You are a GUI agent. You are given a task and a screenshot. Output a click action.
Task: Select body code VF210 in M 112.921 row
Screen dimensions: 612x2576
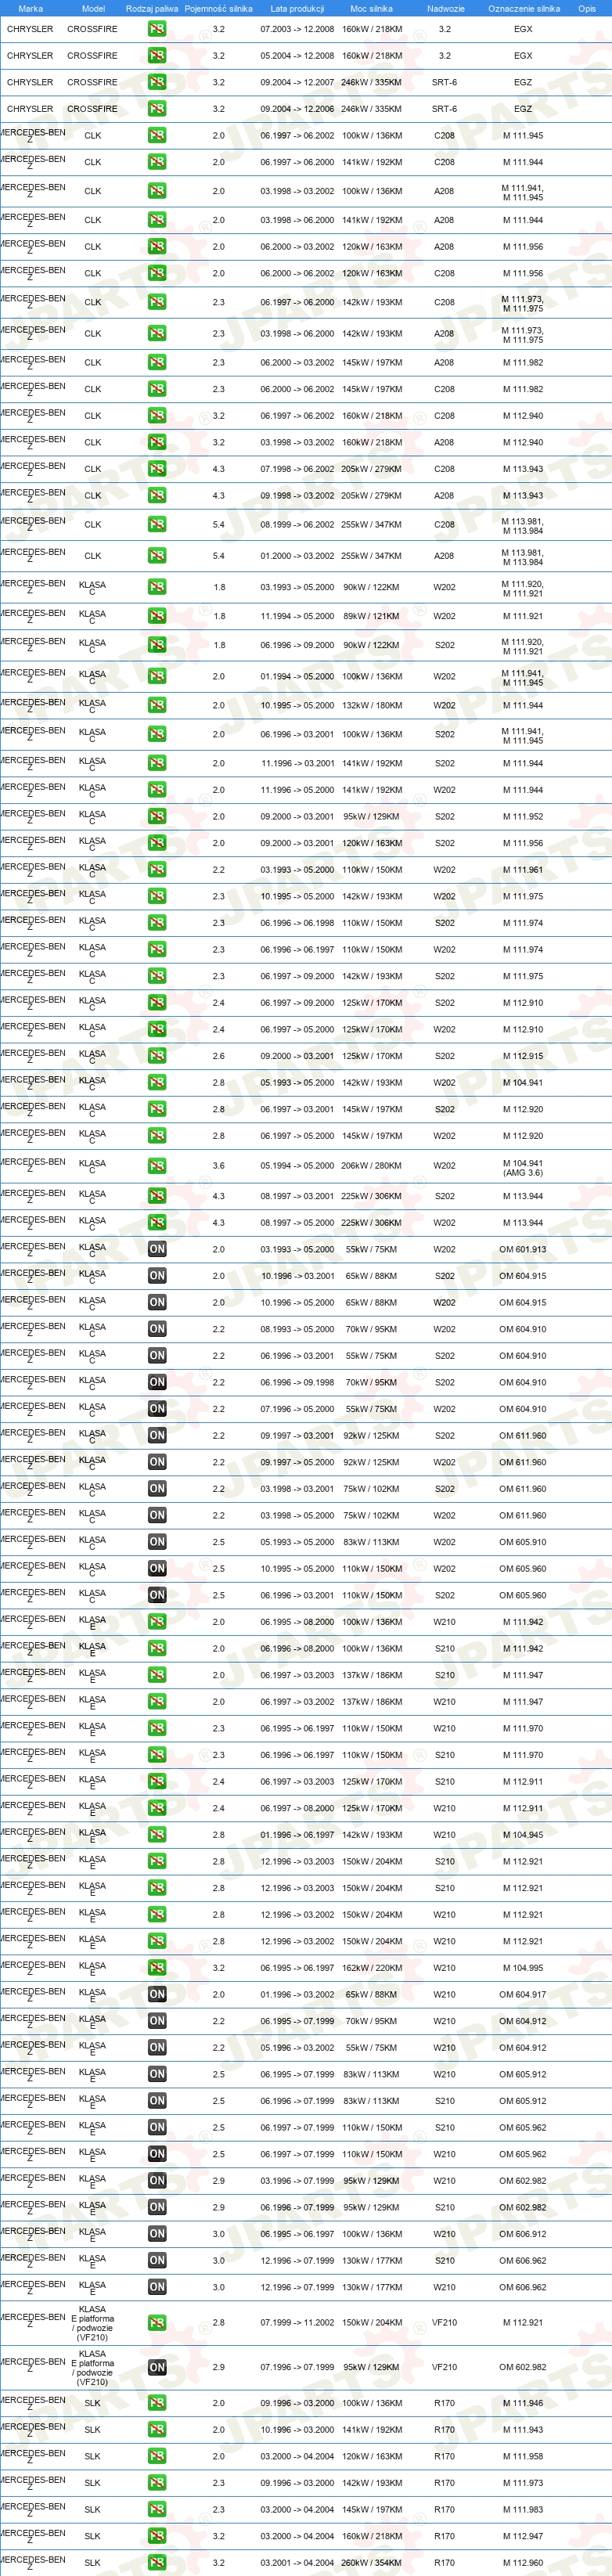click(x=445, y=2323)
